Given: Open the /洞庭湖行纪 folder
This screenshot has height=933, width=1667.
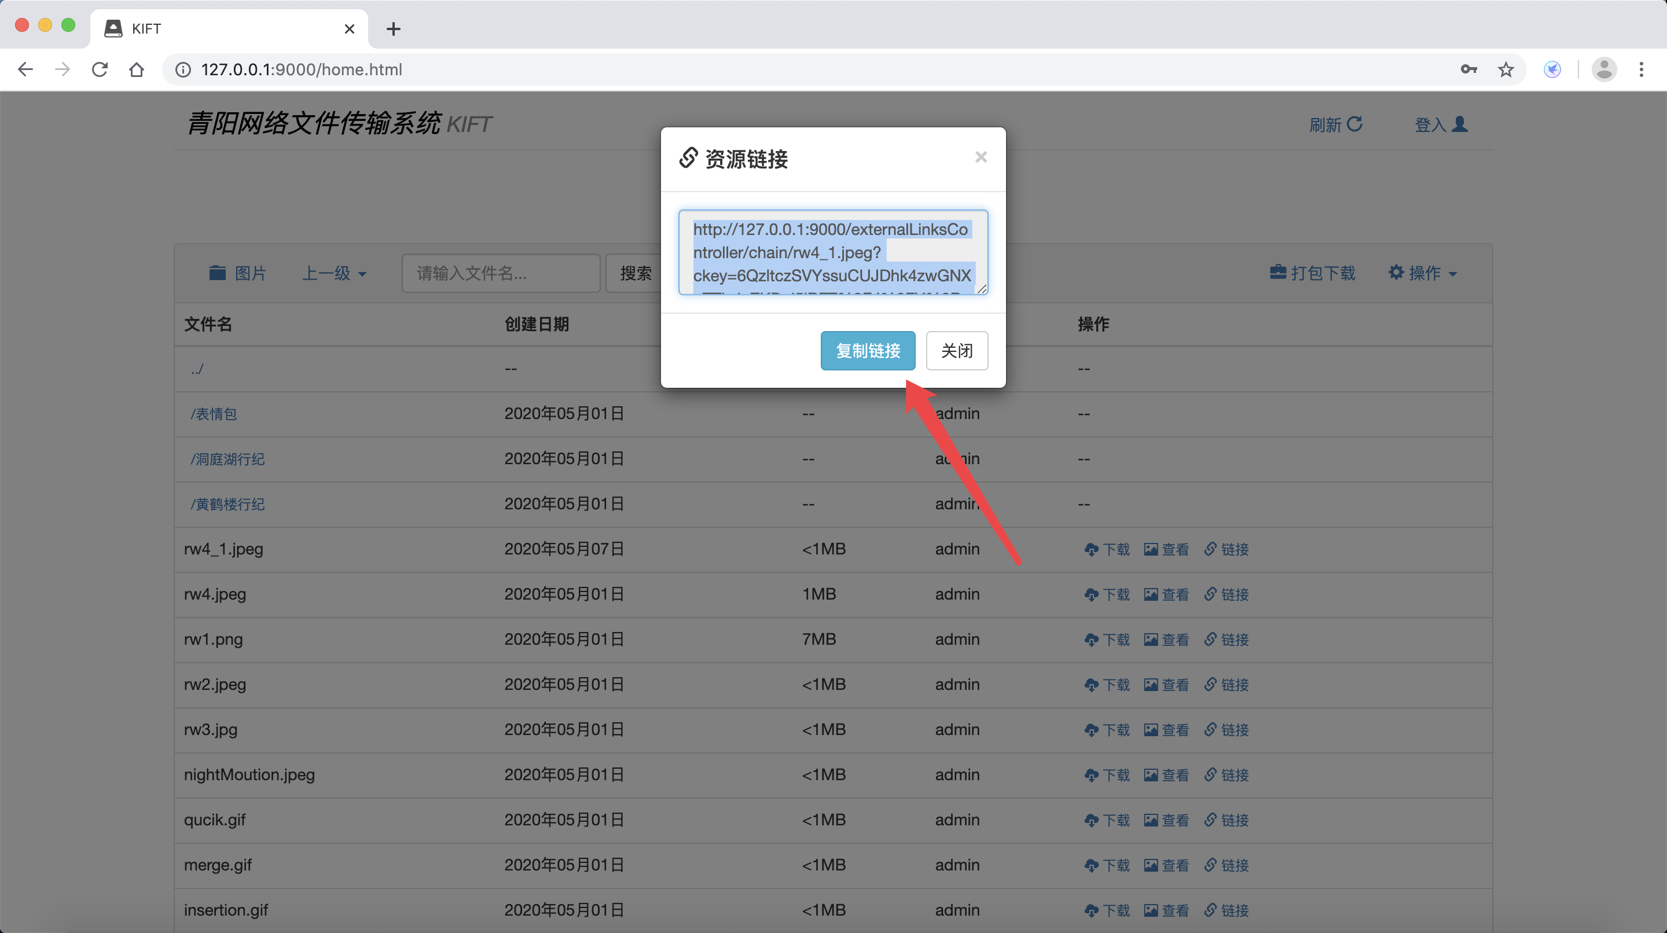Looking at the screenshot, I should (x=227, y=460).
